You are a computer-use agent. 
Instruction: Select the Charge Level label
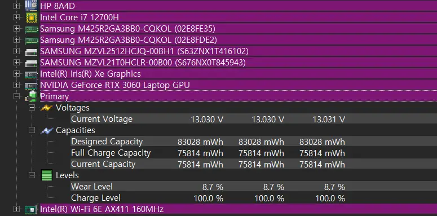pos(96,198)
